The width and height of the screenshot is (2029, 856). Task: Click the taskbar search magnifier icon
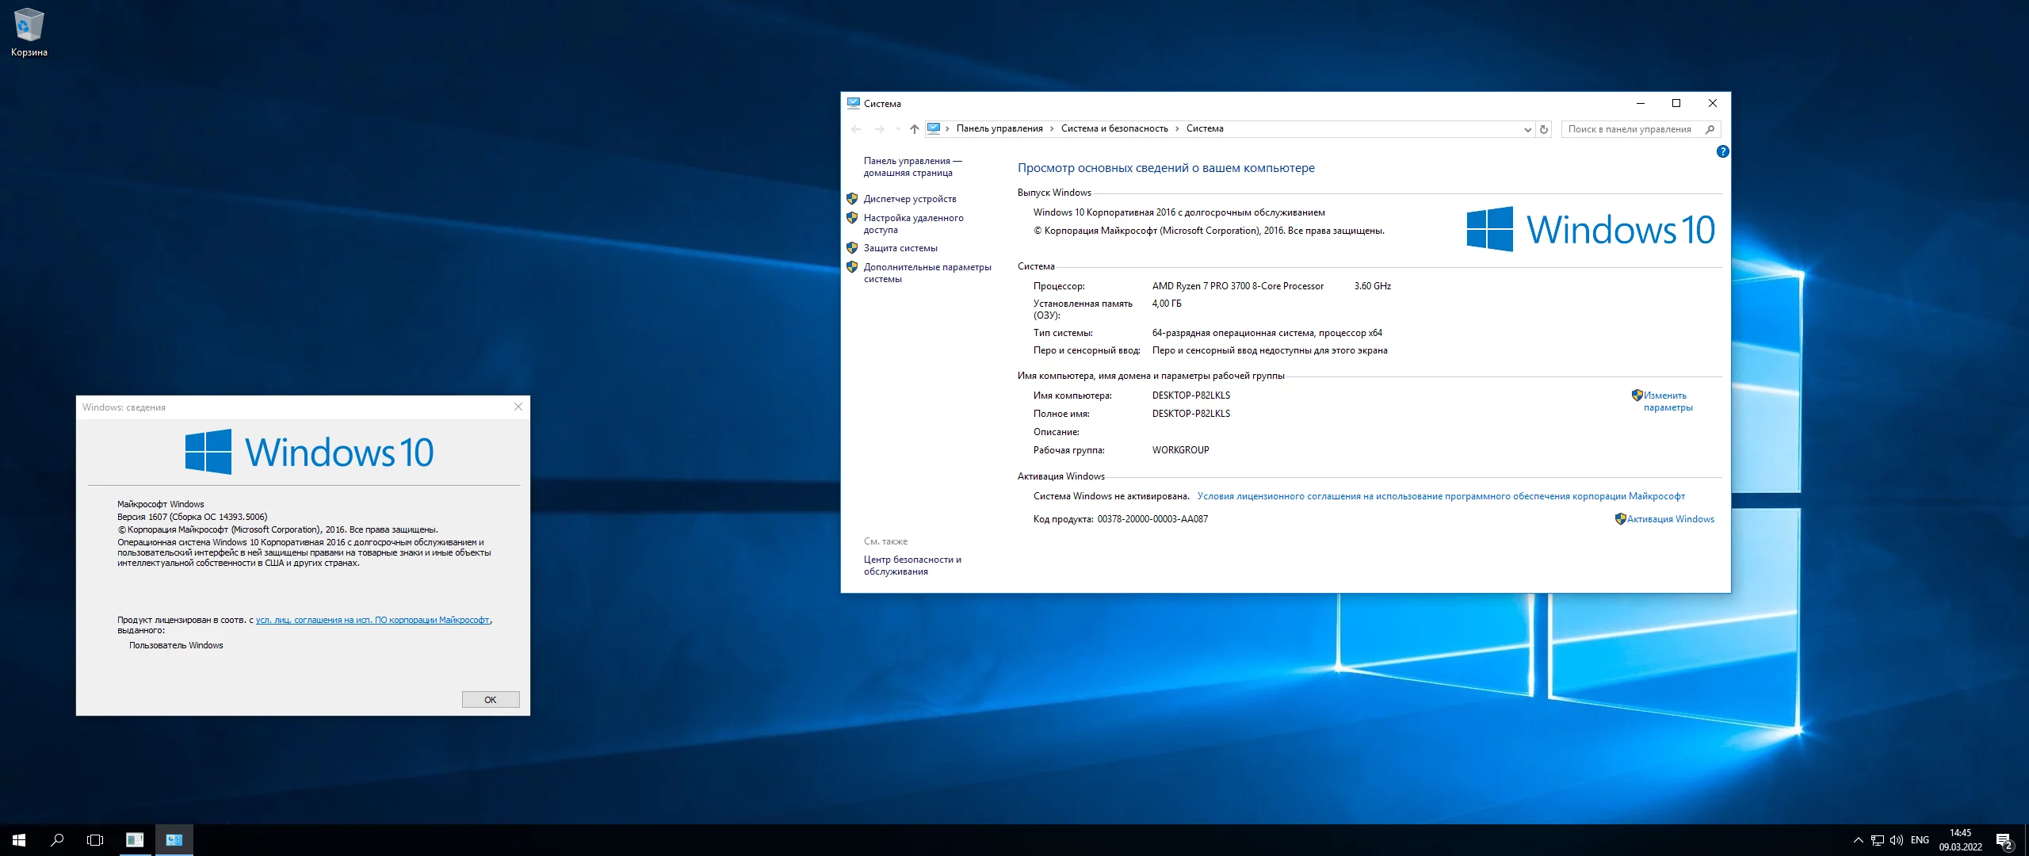pos(57,840)
